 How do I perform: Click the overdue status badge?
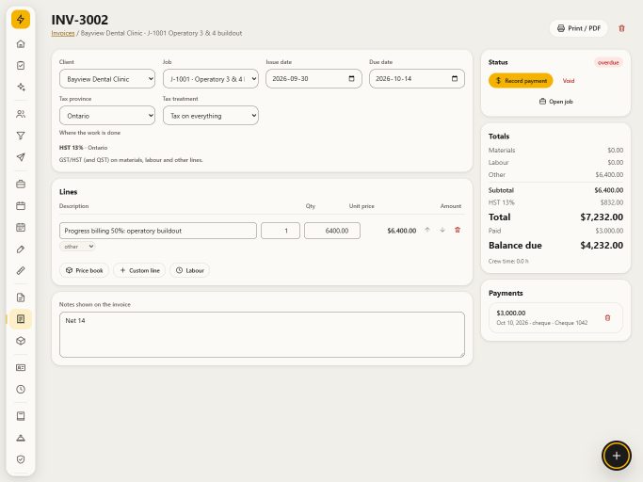(x=608, y=62)
